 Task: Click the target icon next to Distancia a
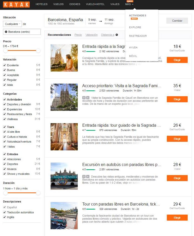pos(117,35)
